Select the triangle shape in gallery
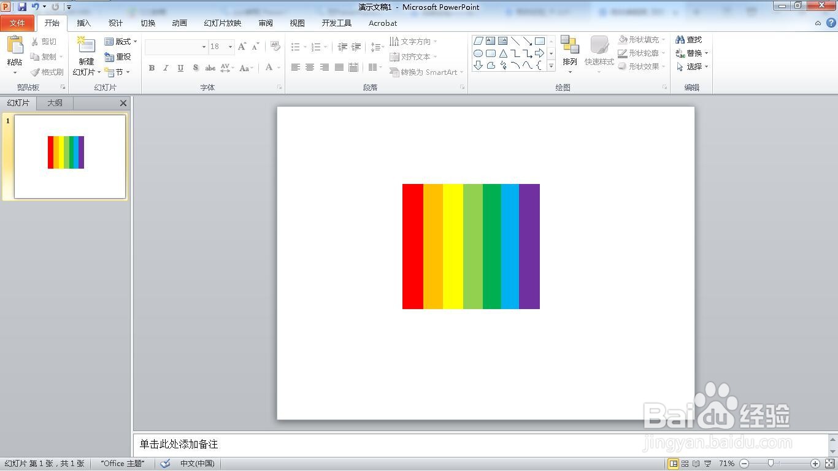Screen dimensions: 838x471 tap(503, 53)
